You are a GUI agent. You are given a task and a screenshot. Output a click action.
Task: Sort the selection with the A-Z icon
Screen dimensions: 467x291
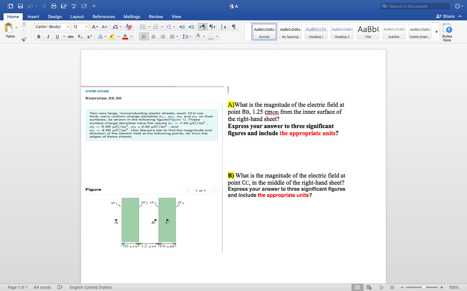point(223,27)
